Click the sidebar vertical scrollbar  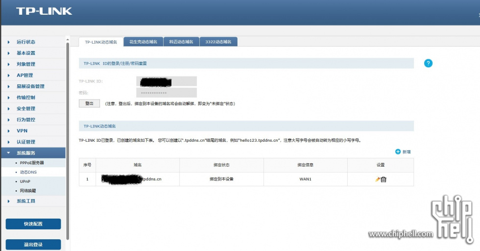coord(68,141)
